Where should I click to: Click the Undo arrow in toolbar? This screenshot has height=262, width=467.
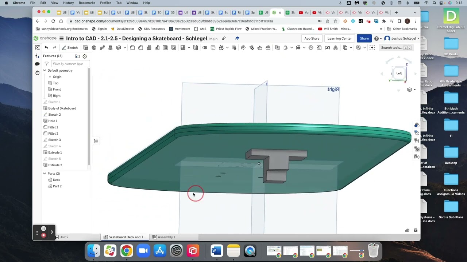coord(46,48)
